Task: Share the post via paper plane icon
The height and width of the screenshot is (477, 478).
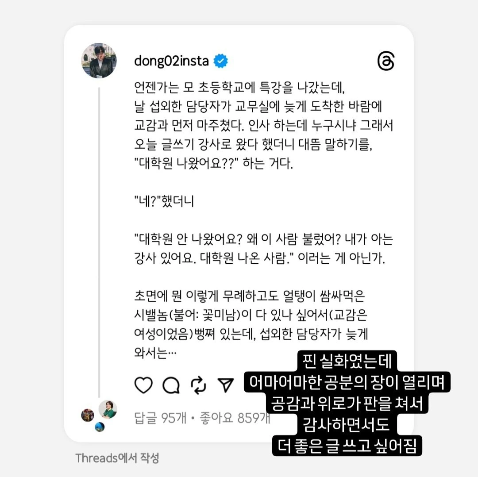Action: (x=226, y=385)
